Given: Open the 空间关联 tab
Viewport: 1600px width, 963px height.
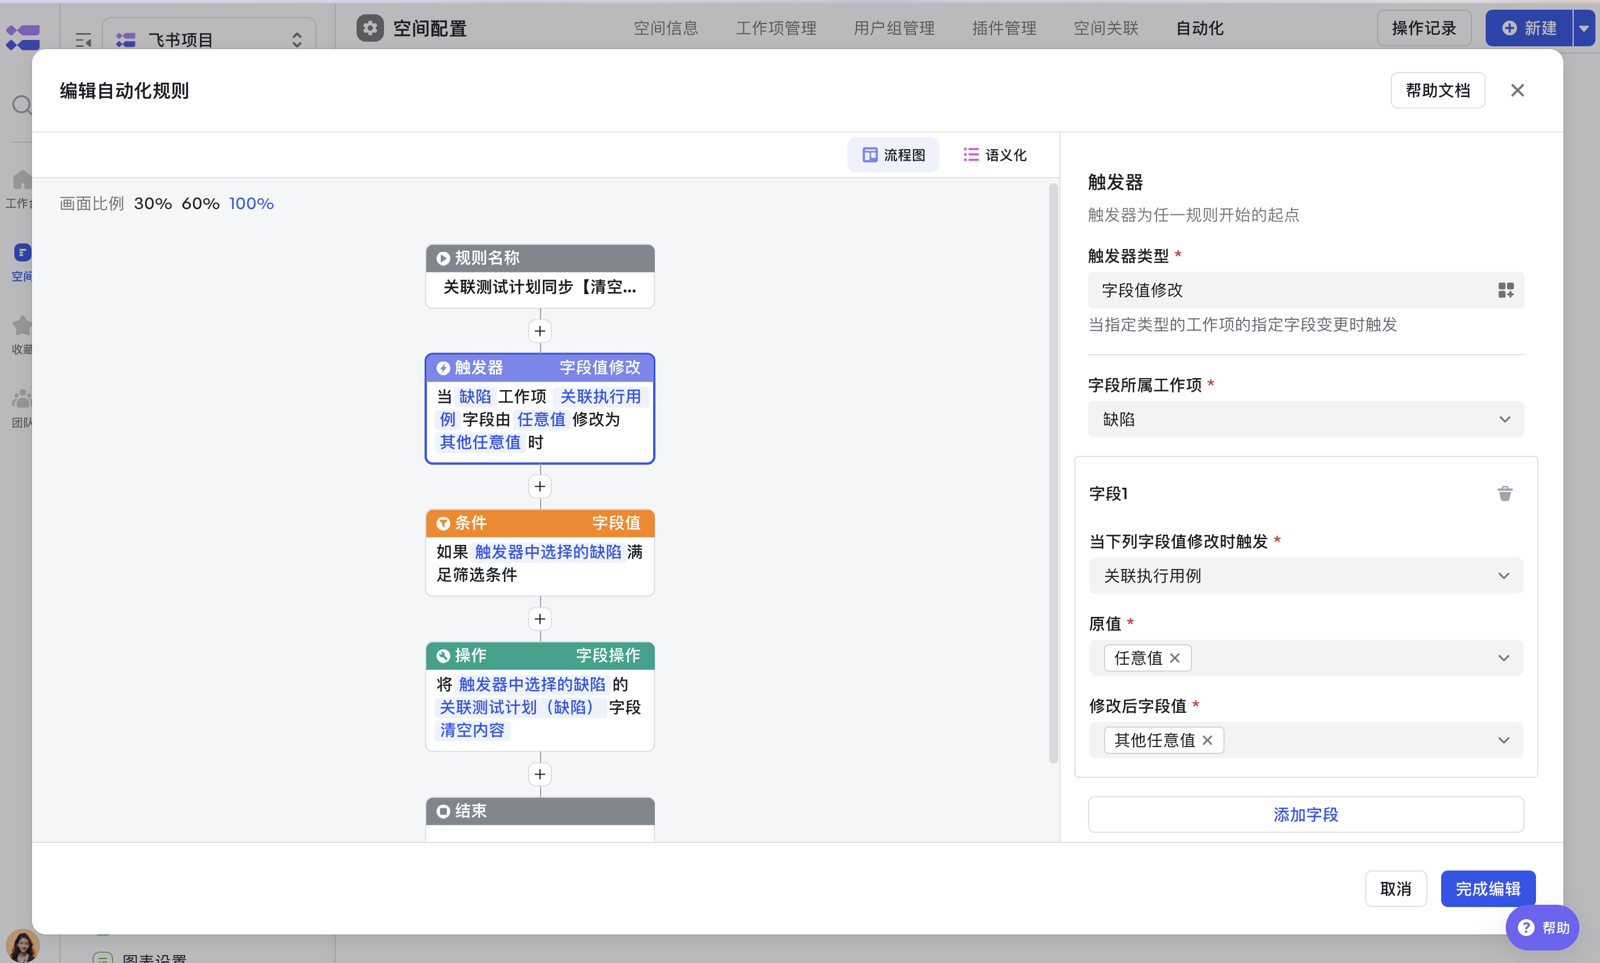Looking at the screenshot, I should [1106, 29].
